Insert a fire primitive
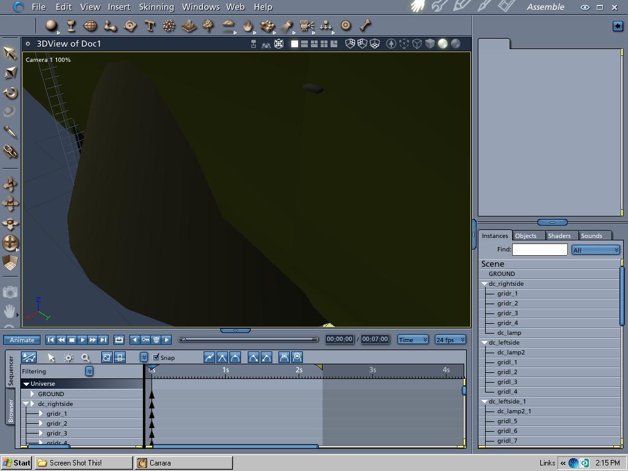628x471 pixels. tap(248, 26)
